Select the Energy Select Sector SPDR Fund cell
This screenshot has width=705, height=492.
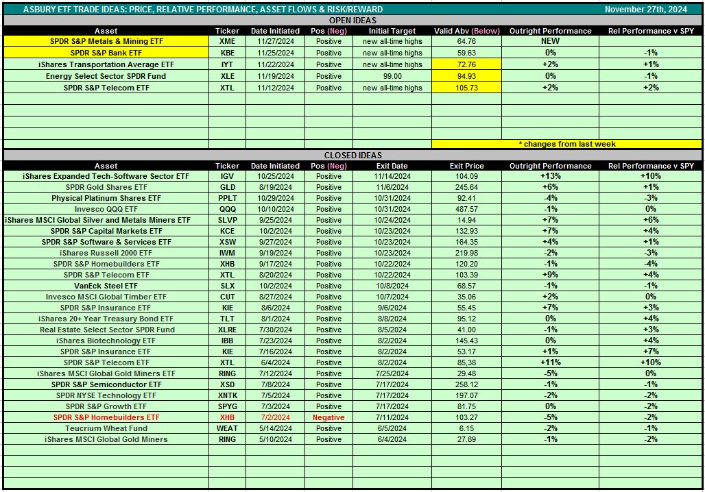(106, 76)
